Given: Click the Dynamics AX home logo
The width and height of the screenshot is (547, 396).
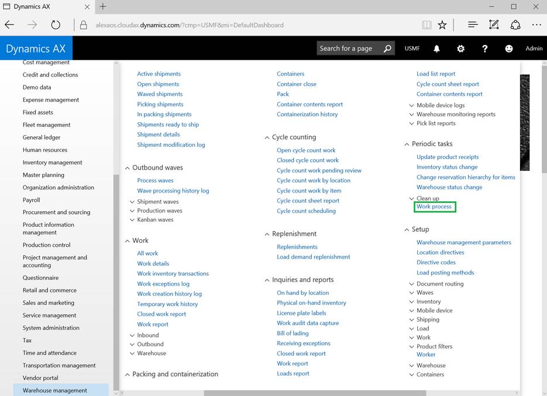Looking at the screenshot, I should coord(36,48).
